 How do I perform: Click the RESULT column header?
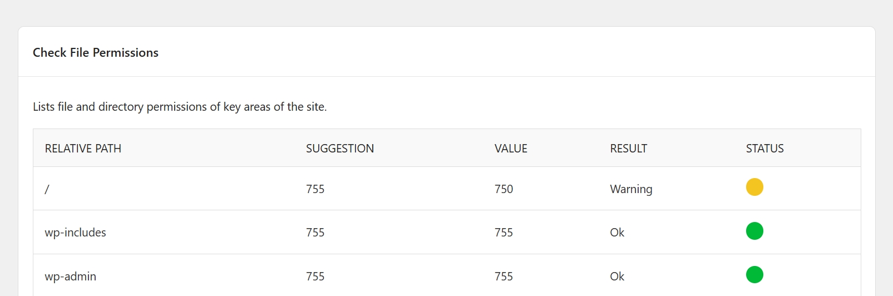[x=629, y=149]
